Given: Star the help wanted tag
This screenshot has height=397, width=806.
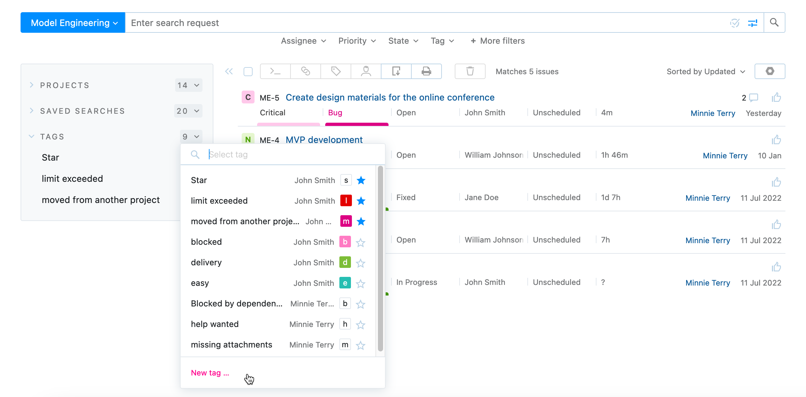Looking at the screenshot, I should pos(361,325).
